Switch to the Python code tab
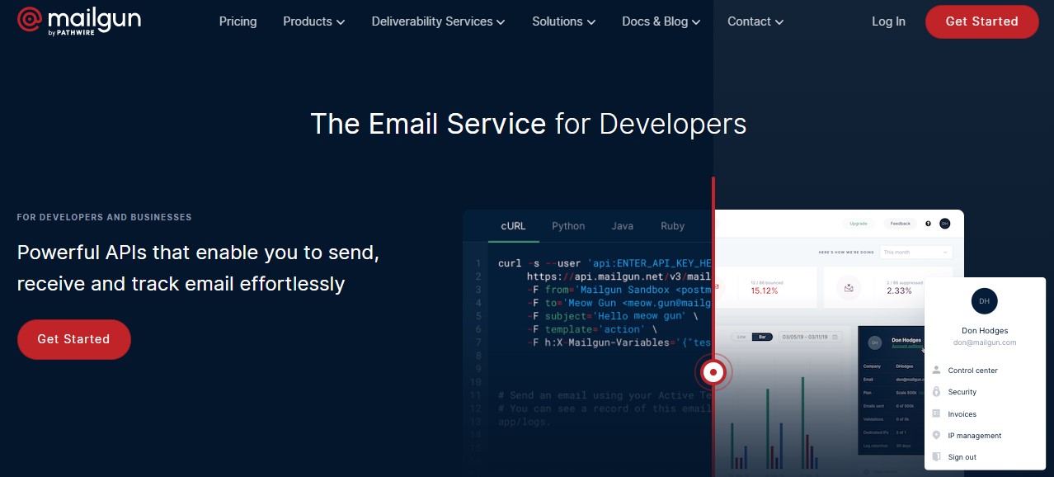The width and height of the screenshot is (1054, 477). [x=568, y=226]
